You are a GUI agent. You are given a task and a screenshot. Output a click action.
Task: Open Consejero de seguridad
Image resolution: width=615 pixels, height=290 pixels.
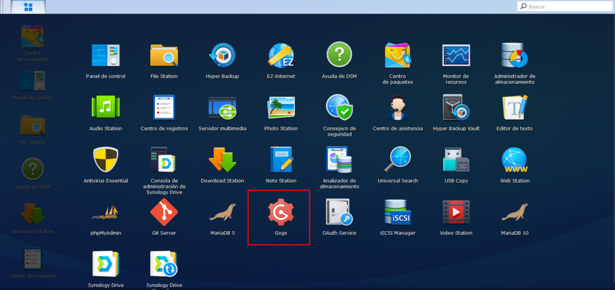click(339, 107)
